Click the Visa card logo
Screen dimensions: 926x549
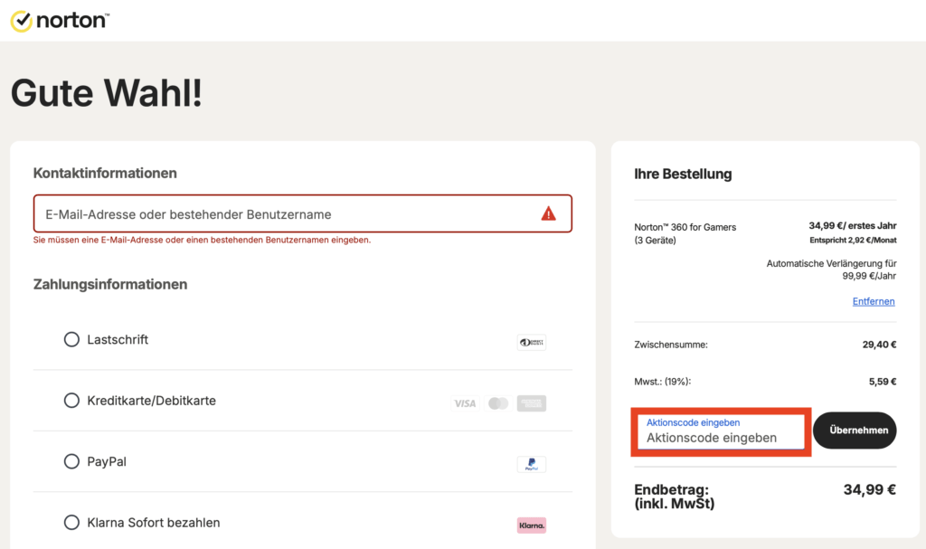465,403
